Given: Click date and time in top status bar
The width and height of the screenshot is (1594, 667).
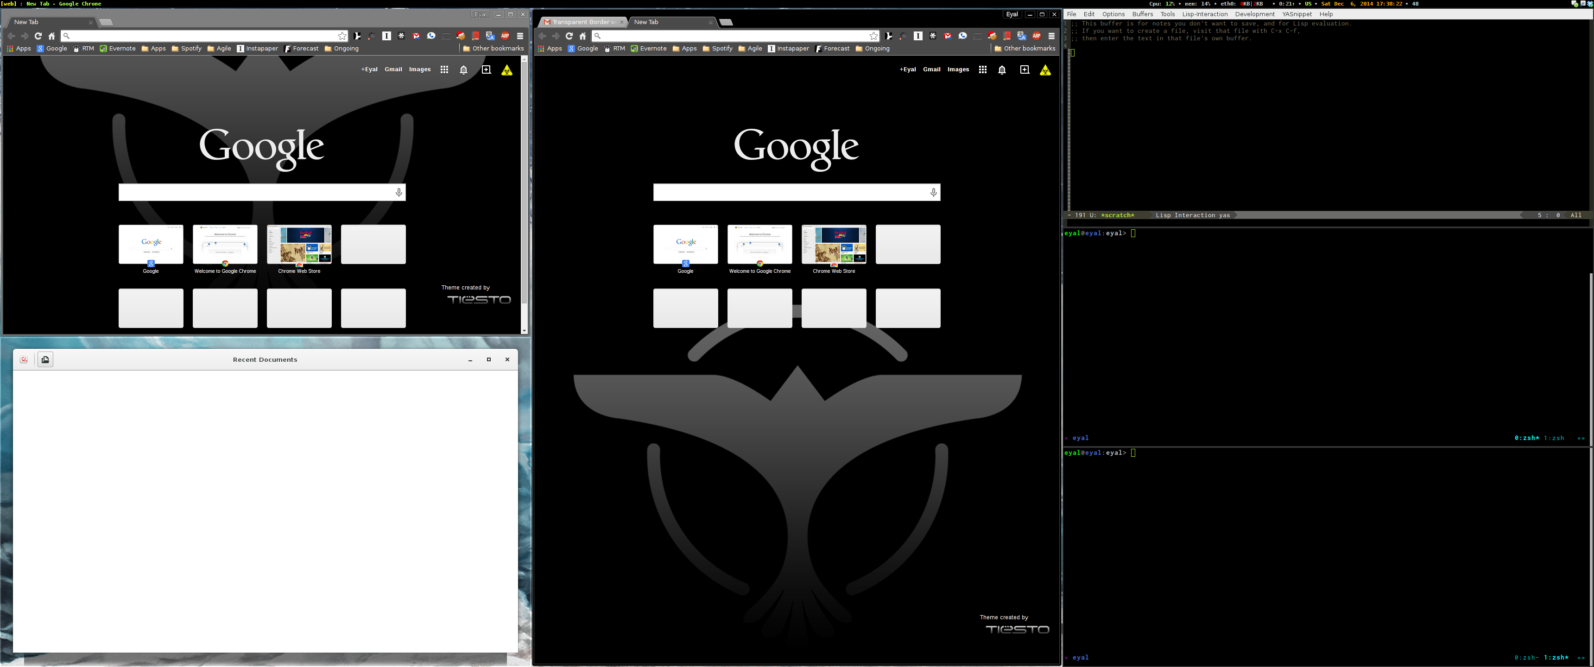Looking at the screenshot, I should [1362, 4].
